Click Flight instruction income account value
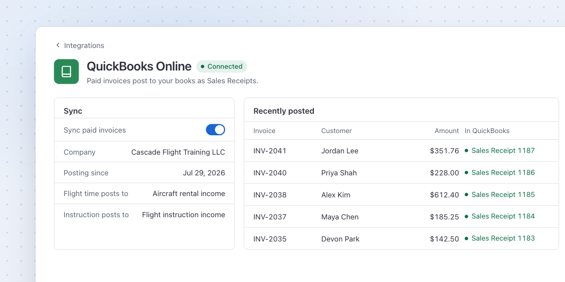Viewport: 565px width, 282px height. coord(184,215)
